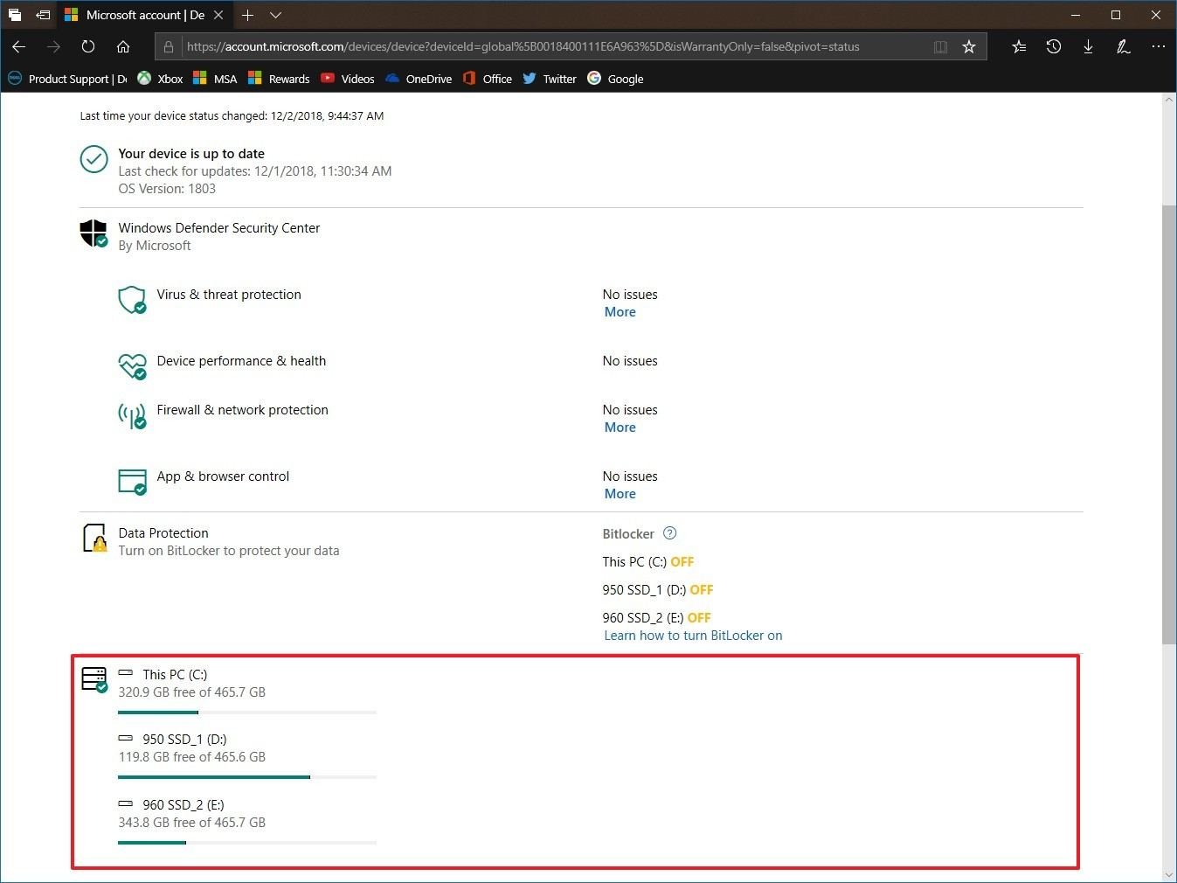Open a new tab
1177x883 pixels.
click(x=248, y=15)
